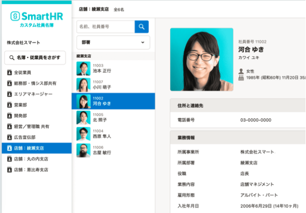This screenshot has width=306, height=213.
Task: Click the roster icon beside 全従業員
Action: (9, 72)
